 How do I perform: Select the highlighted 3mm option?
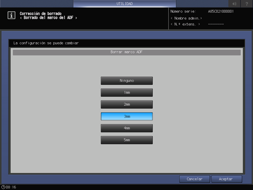coord(127,117)
